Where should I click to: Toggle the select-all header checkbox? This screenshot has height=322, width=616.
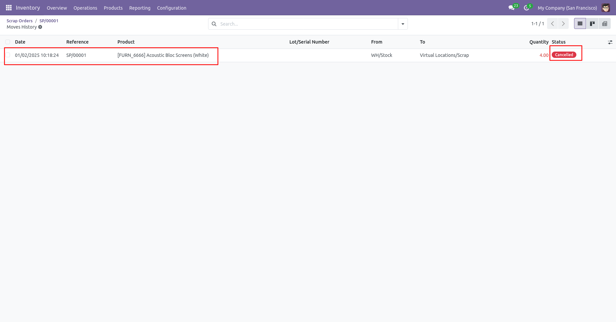pos(8,42)
